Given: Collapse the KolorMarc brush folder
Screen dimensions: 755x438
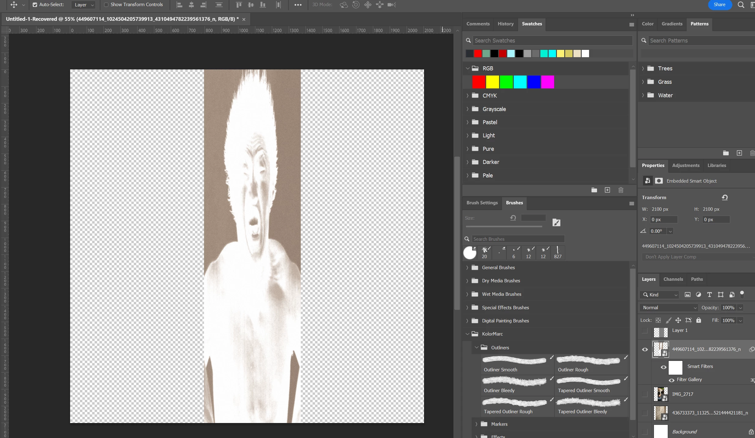Looking at the screenshot, I should coord(467,334).
